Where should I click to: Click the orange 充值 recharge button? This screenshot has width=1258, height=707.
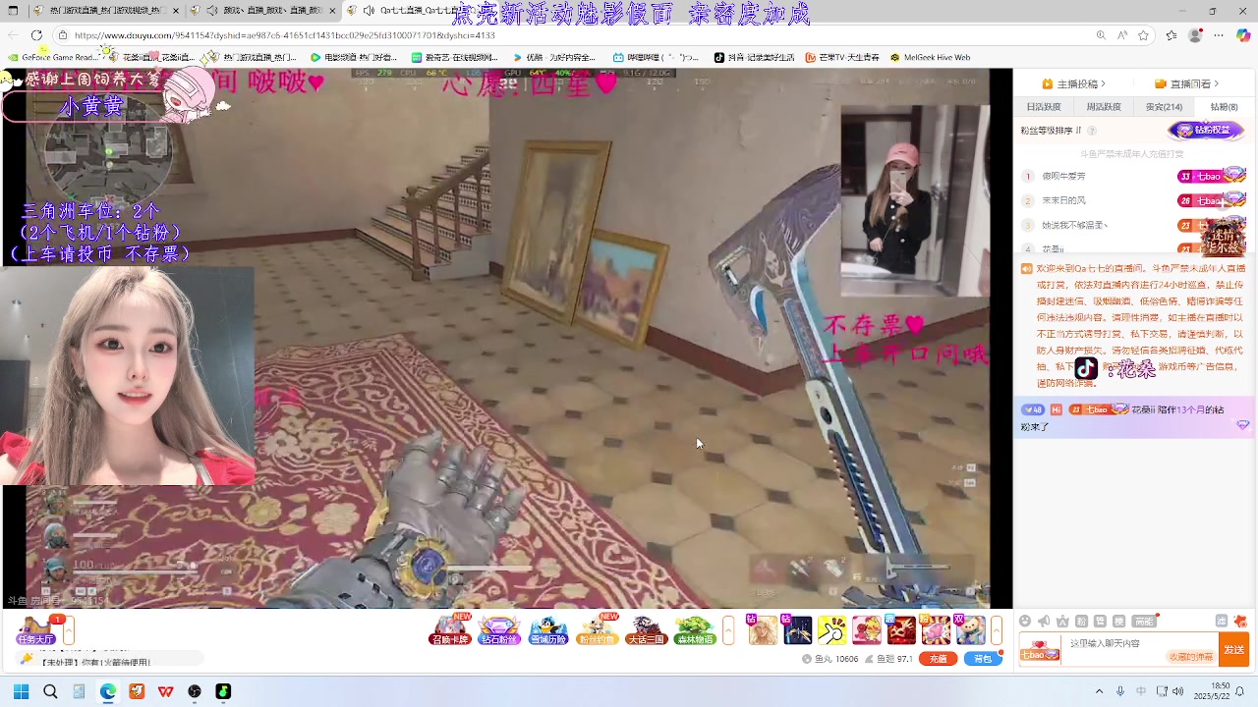939,659
